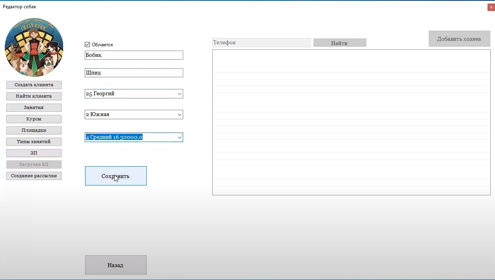This screenshot has width=495, height=280.
Task: Open the Площадки section
Action: (x=34, y=130)
